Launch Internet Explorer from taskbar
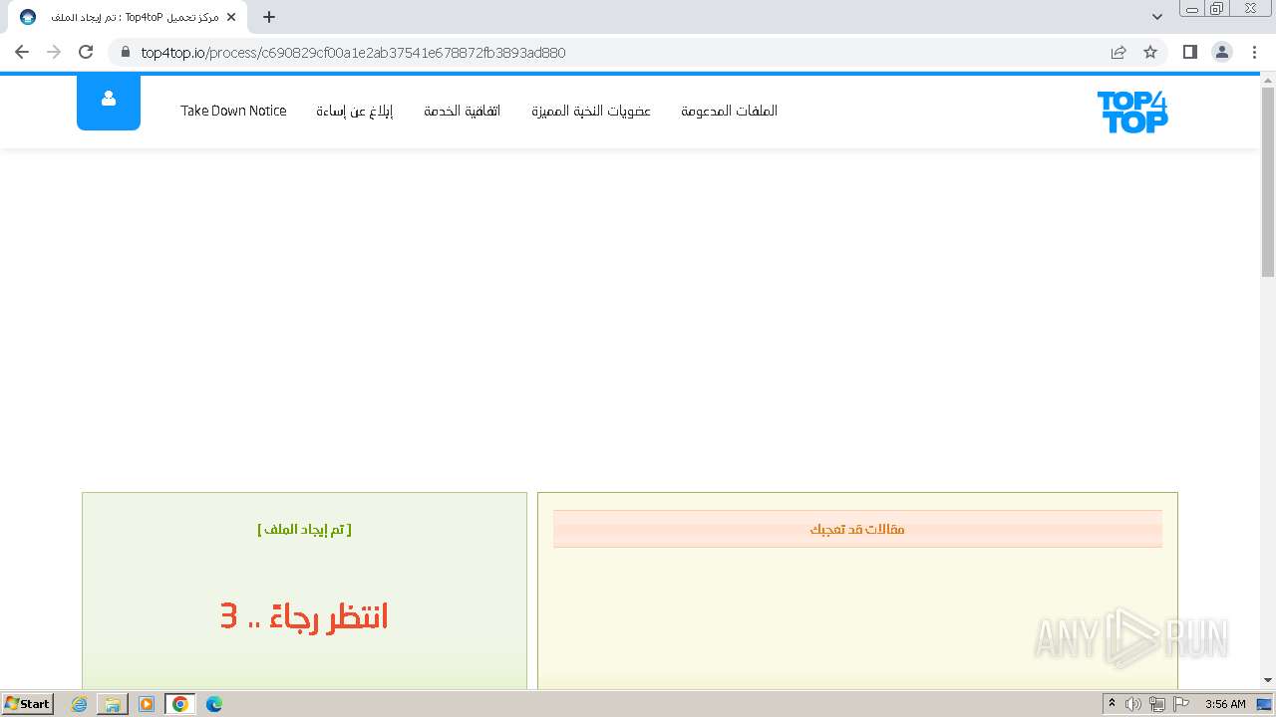The width and height of the screenshot is (1276, 717). click(80, 704)
